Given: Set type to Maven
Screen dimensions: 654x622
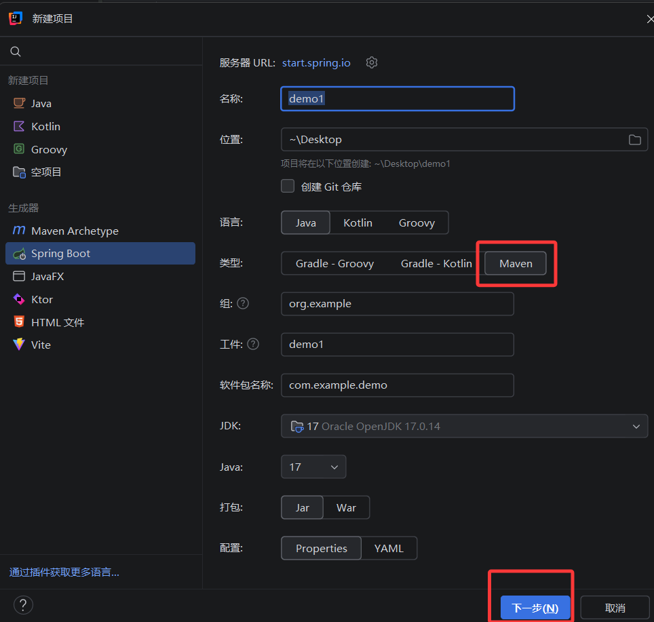Looking at the screenshot, I should click(x=516, y=263).
